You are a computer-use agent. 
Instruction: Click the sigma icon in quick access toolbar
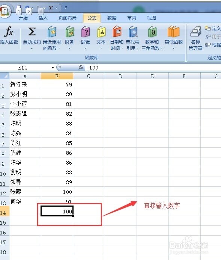click(x=51, y=8)
